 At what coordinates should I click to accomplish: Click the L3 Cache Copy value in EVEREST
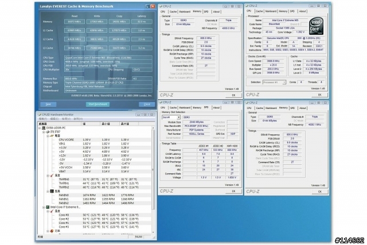(119, 48)
